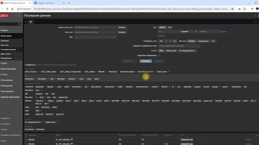Expand the Инвентаризация sidebar section
Image resolution: width=259 pixels, height=145 pixels.
click(11, 69)
